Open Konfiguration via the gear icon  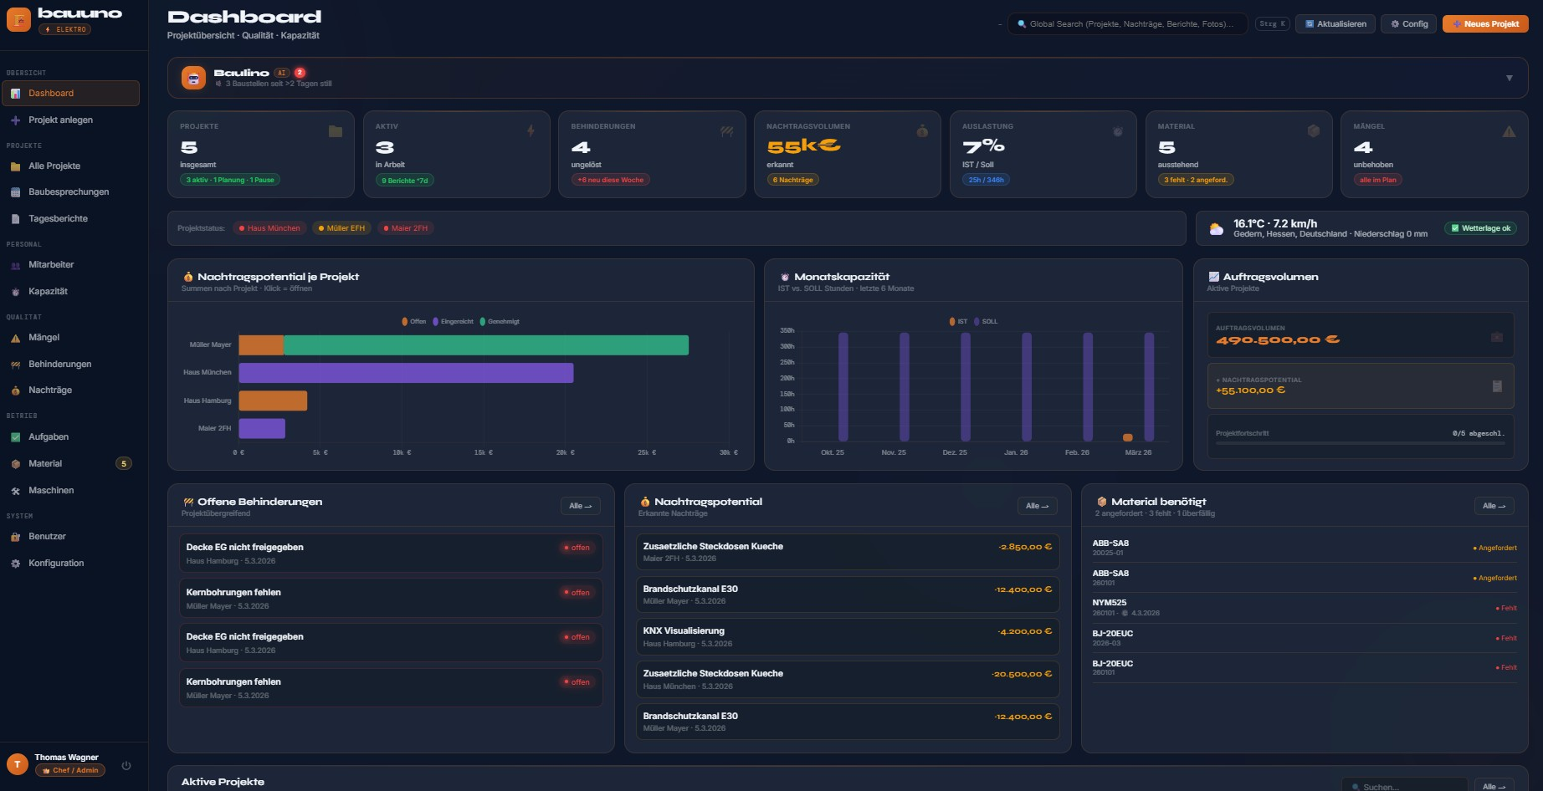[16, 563]
